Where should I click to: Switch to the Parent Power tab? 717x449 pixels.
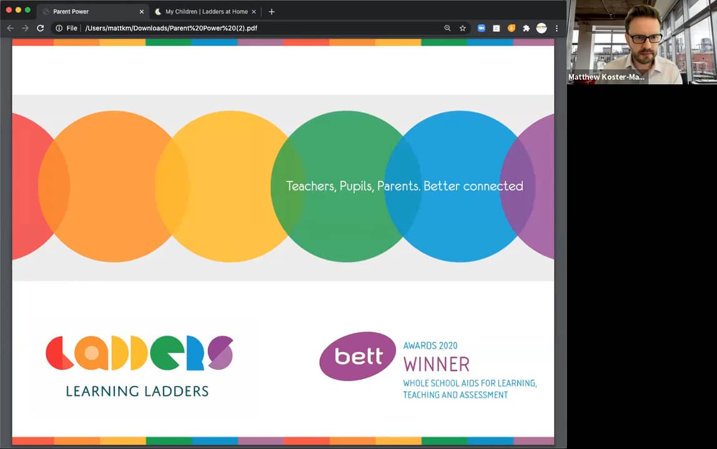(x=93, y=11)
